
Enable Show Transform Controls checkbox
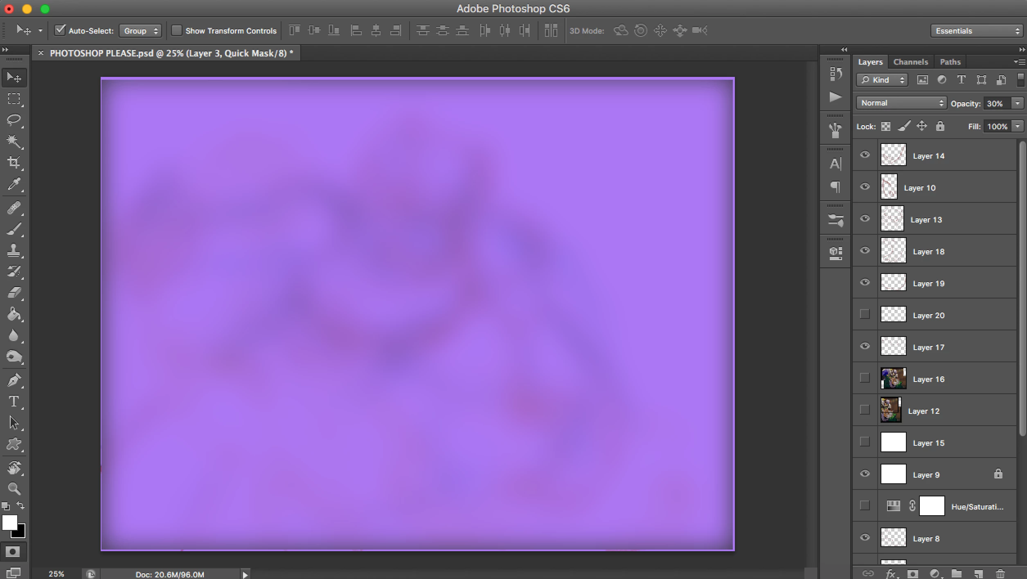click(x=176, y=31)
